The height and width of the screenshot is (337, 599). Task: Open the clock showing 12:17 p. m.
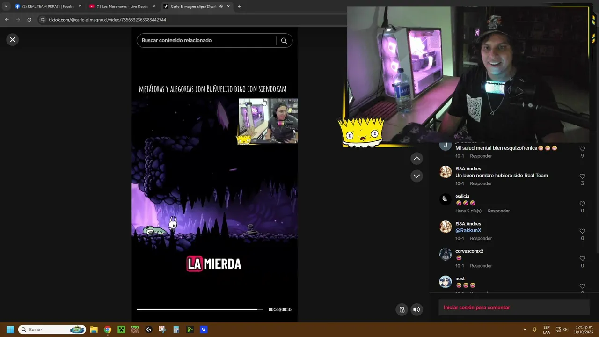584,330
